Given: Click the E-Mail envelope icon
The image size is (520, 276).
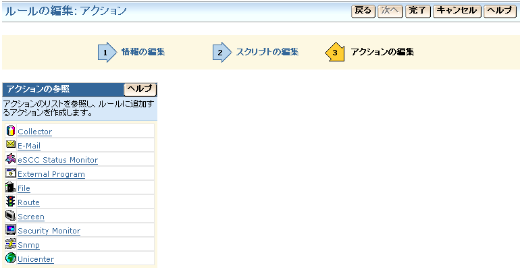Looking at the screenshot, I should 11,144.
